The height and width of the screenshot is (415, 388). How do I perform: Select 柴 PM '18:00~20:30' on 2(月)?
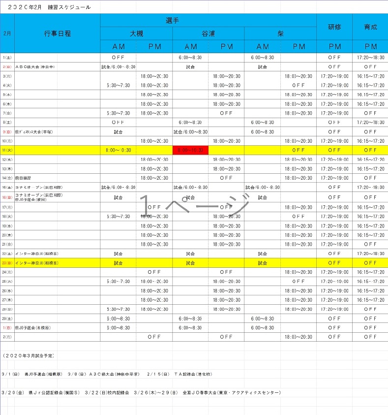click(298, 337)
